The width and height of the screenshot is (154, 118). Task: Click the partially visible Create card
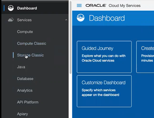pyautogui.click(x=145, y=57)
